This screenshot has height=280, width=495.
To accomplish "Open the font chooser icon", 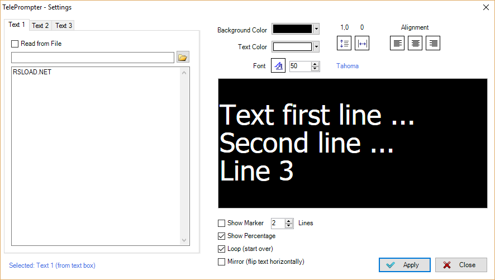I will [x=278, y=65].
